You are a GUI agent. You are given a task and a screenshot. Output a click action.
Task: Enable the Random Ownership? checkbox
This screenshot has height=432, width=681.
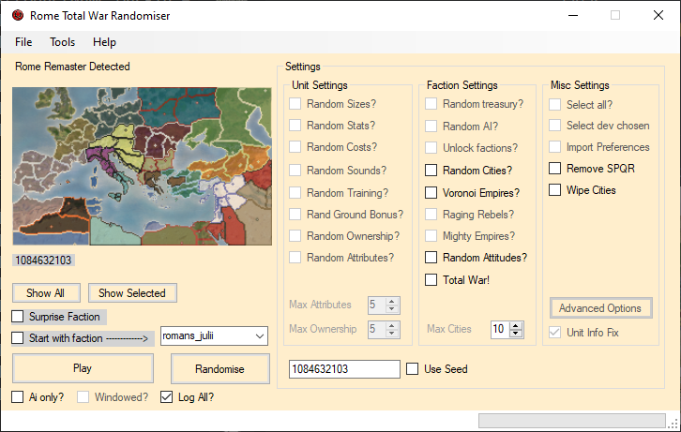click(295, 236)
